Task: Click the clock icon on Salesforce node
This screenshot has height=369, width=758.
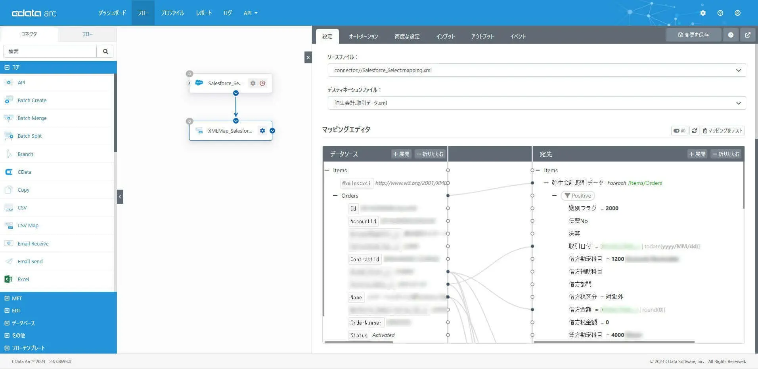Action: (x=262, y=83)
